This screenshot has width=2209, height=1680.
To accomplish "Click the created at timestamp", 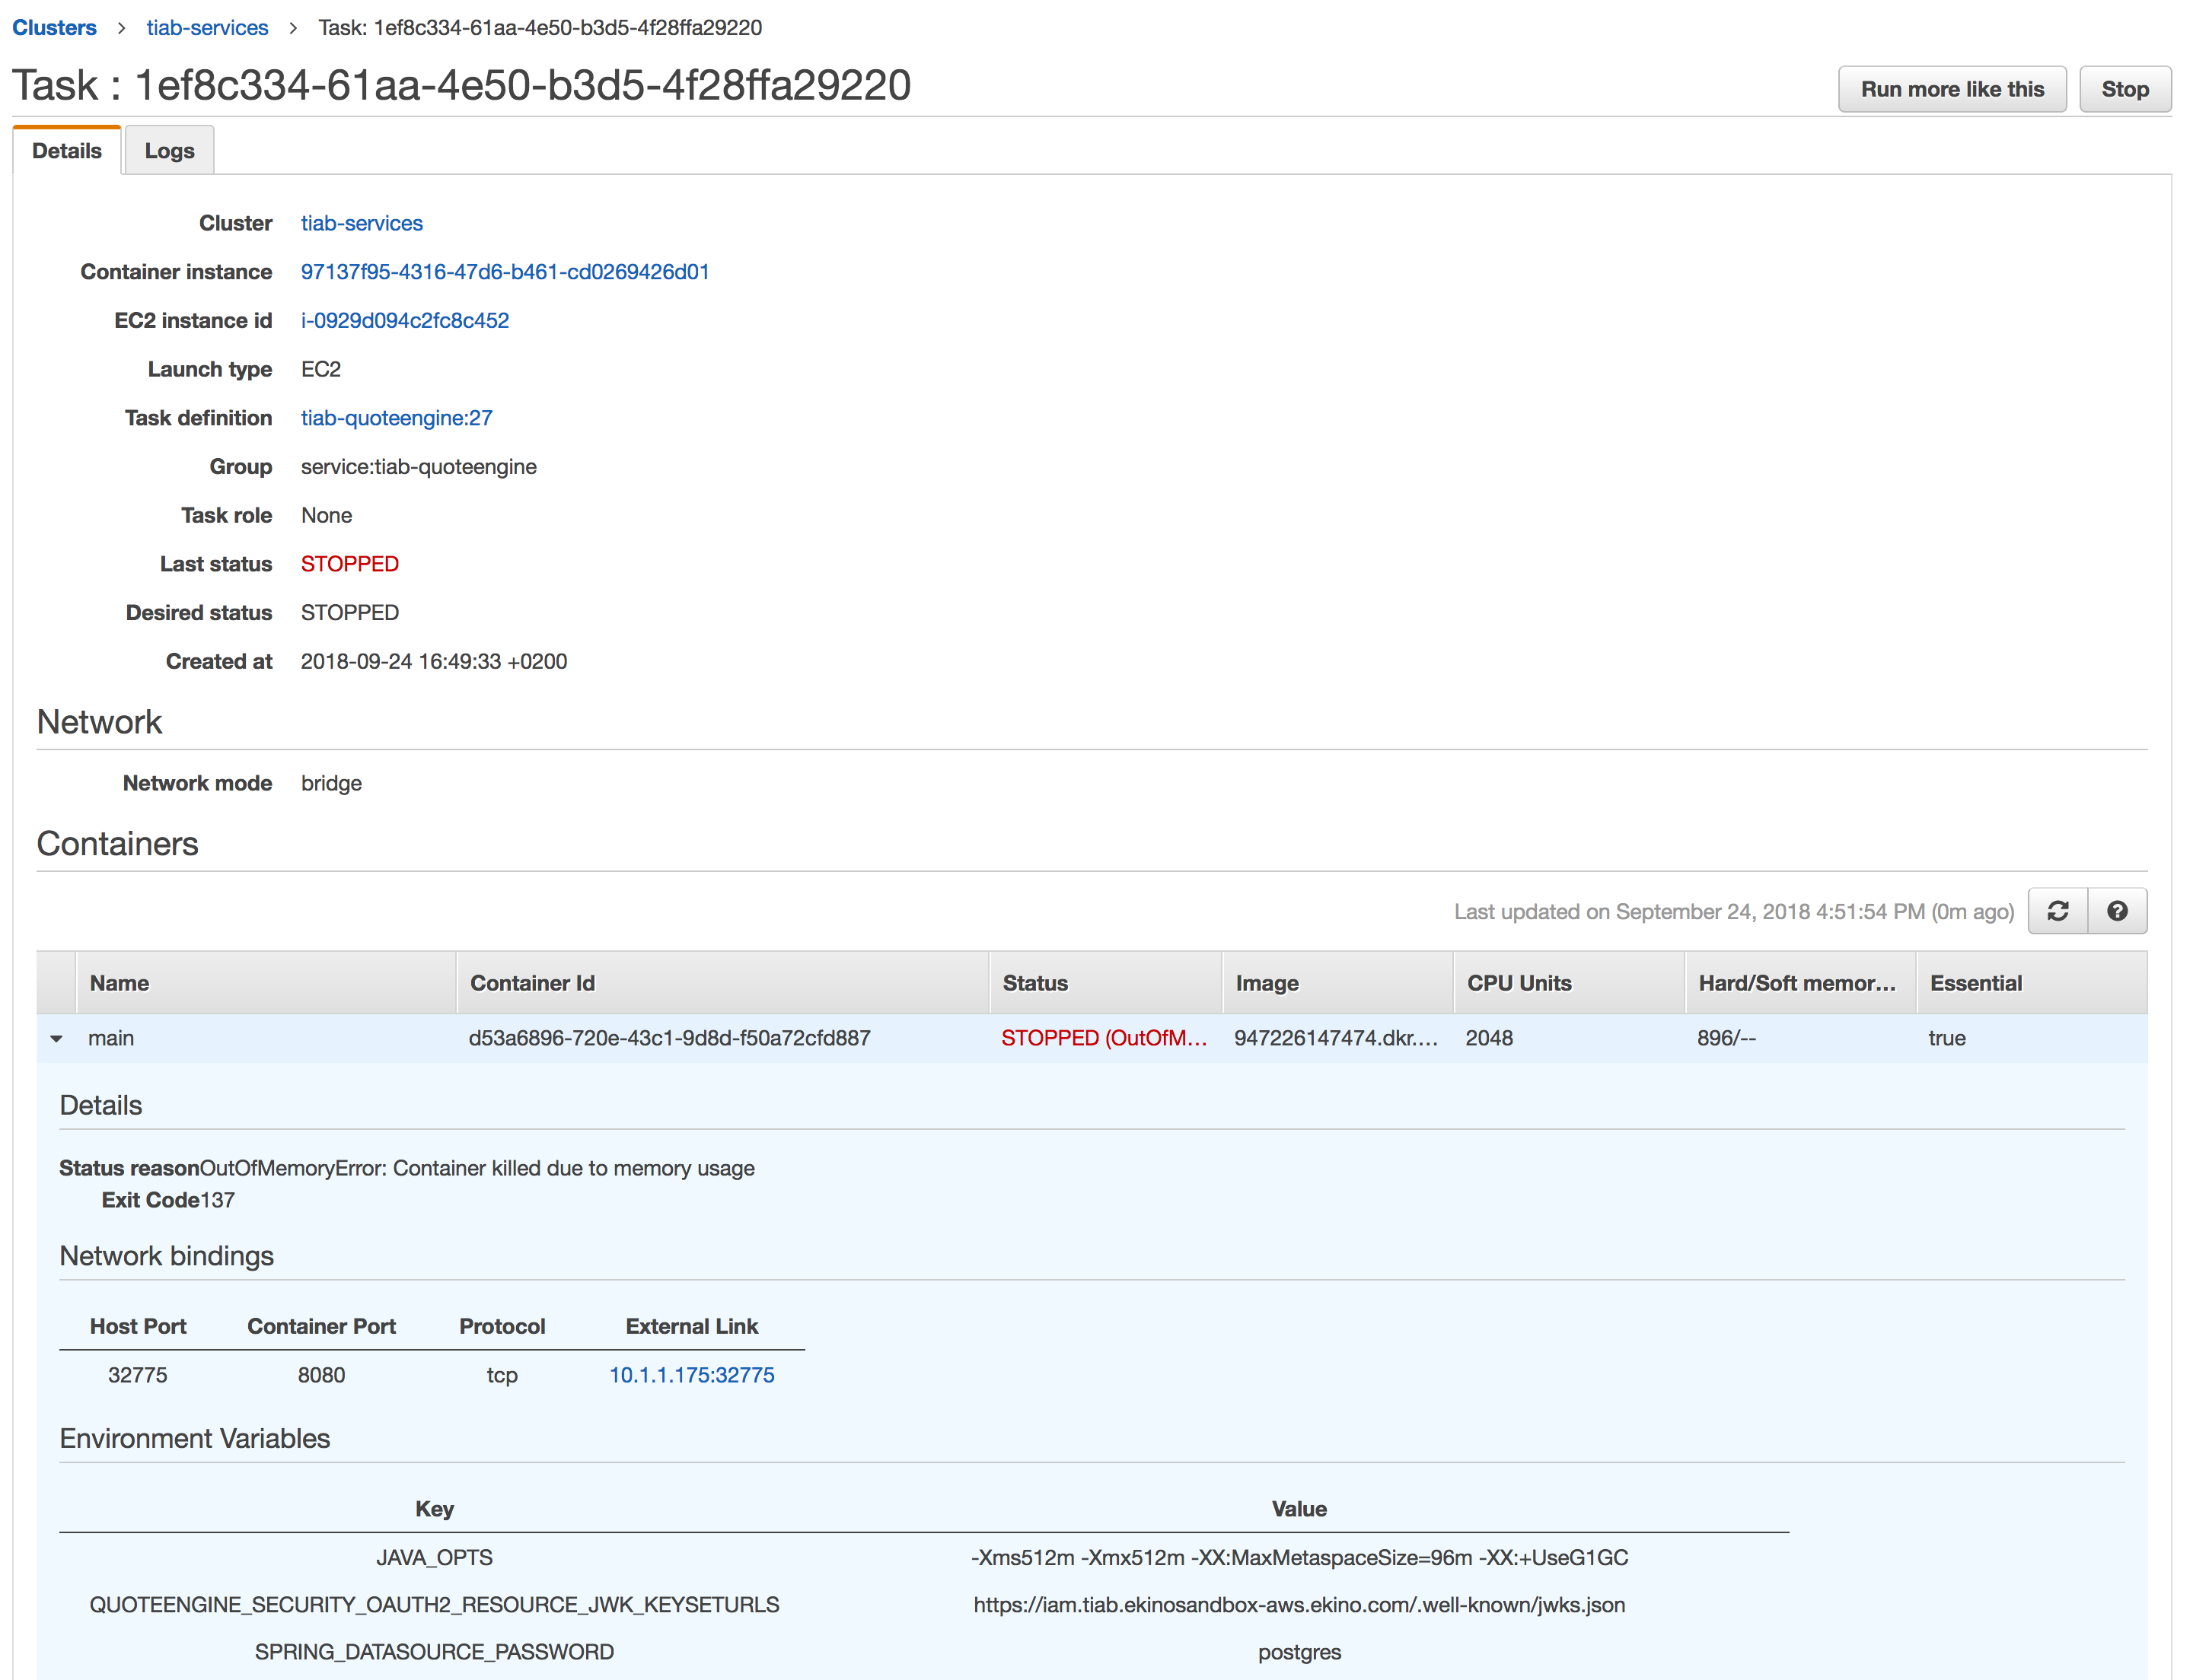I will click(434, 662).
